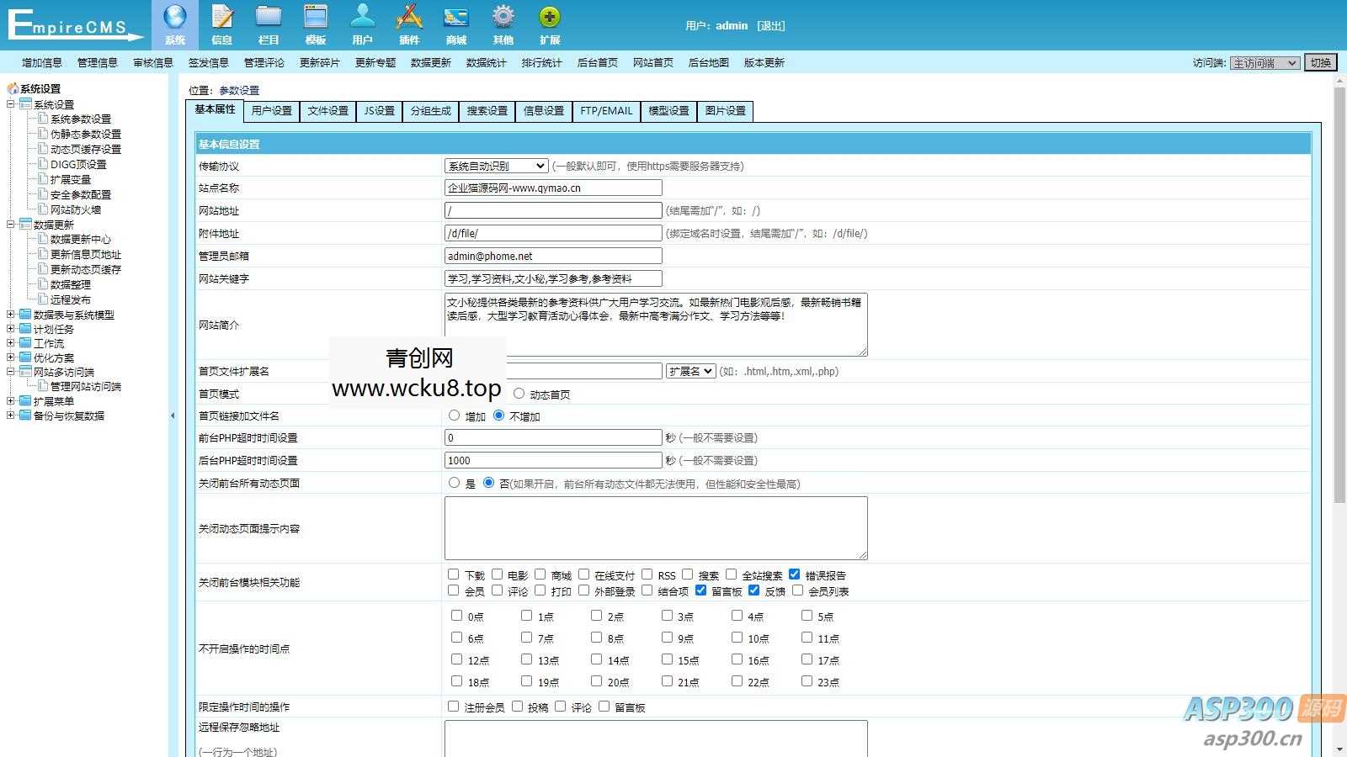Viewport: 1347px width, 757px height.
Task: Click the 切换 button
Action: pyautogui.click(x=1320, y=61)
